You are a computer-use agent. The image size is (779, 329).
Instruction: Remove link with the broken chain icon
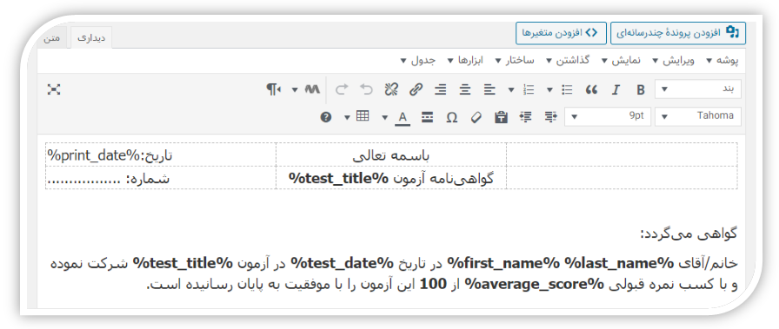pos(391,89)
